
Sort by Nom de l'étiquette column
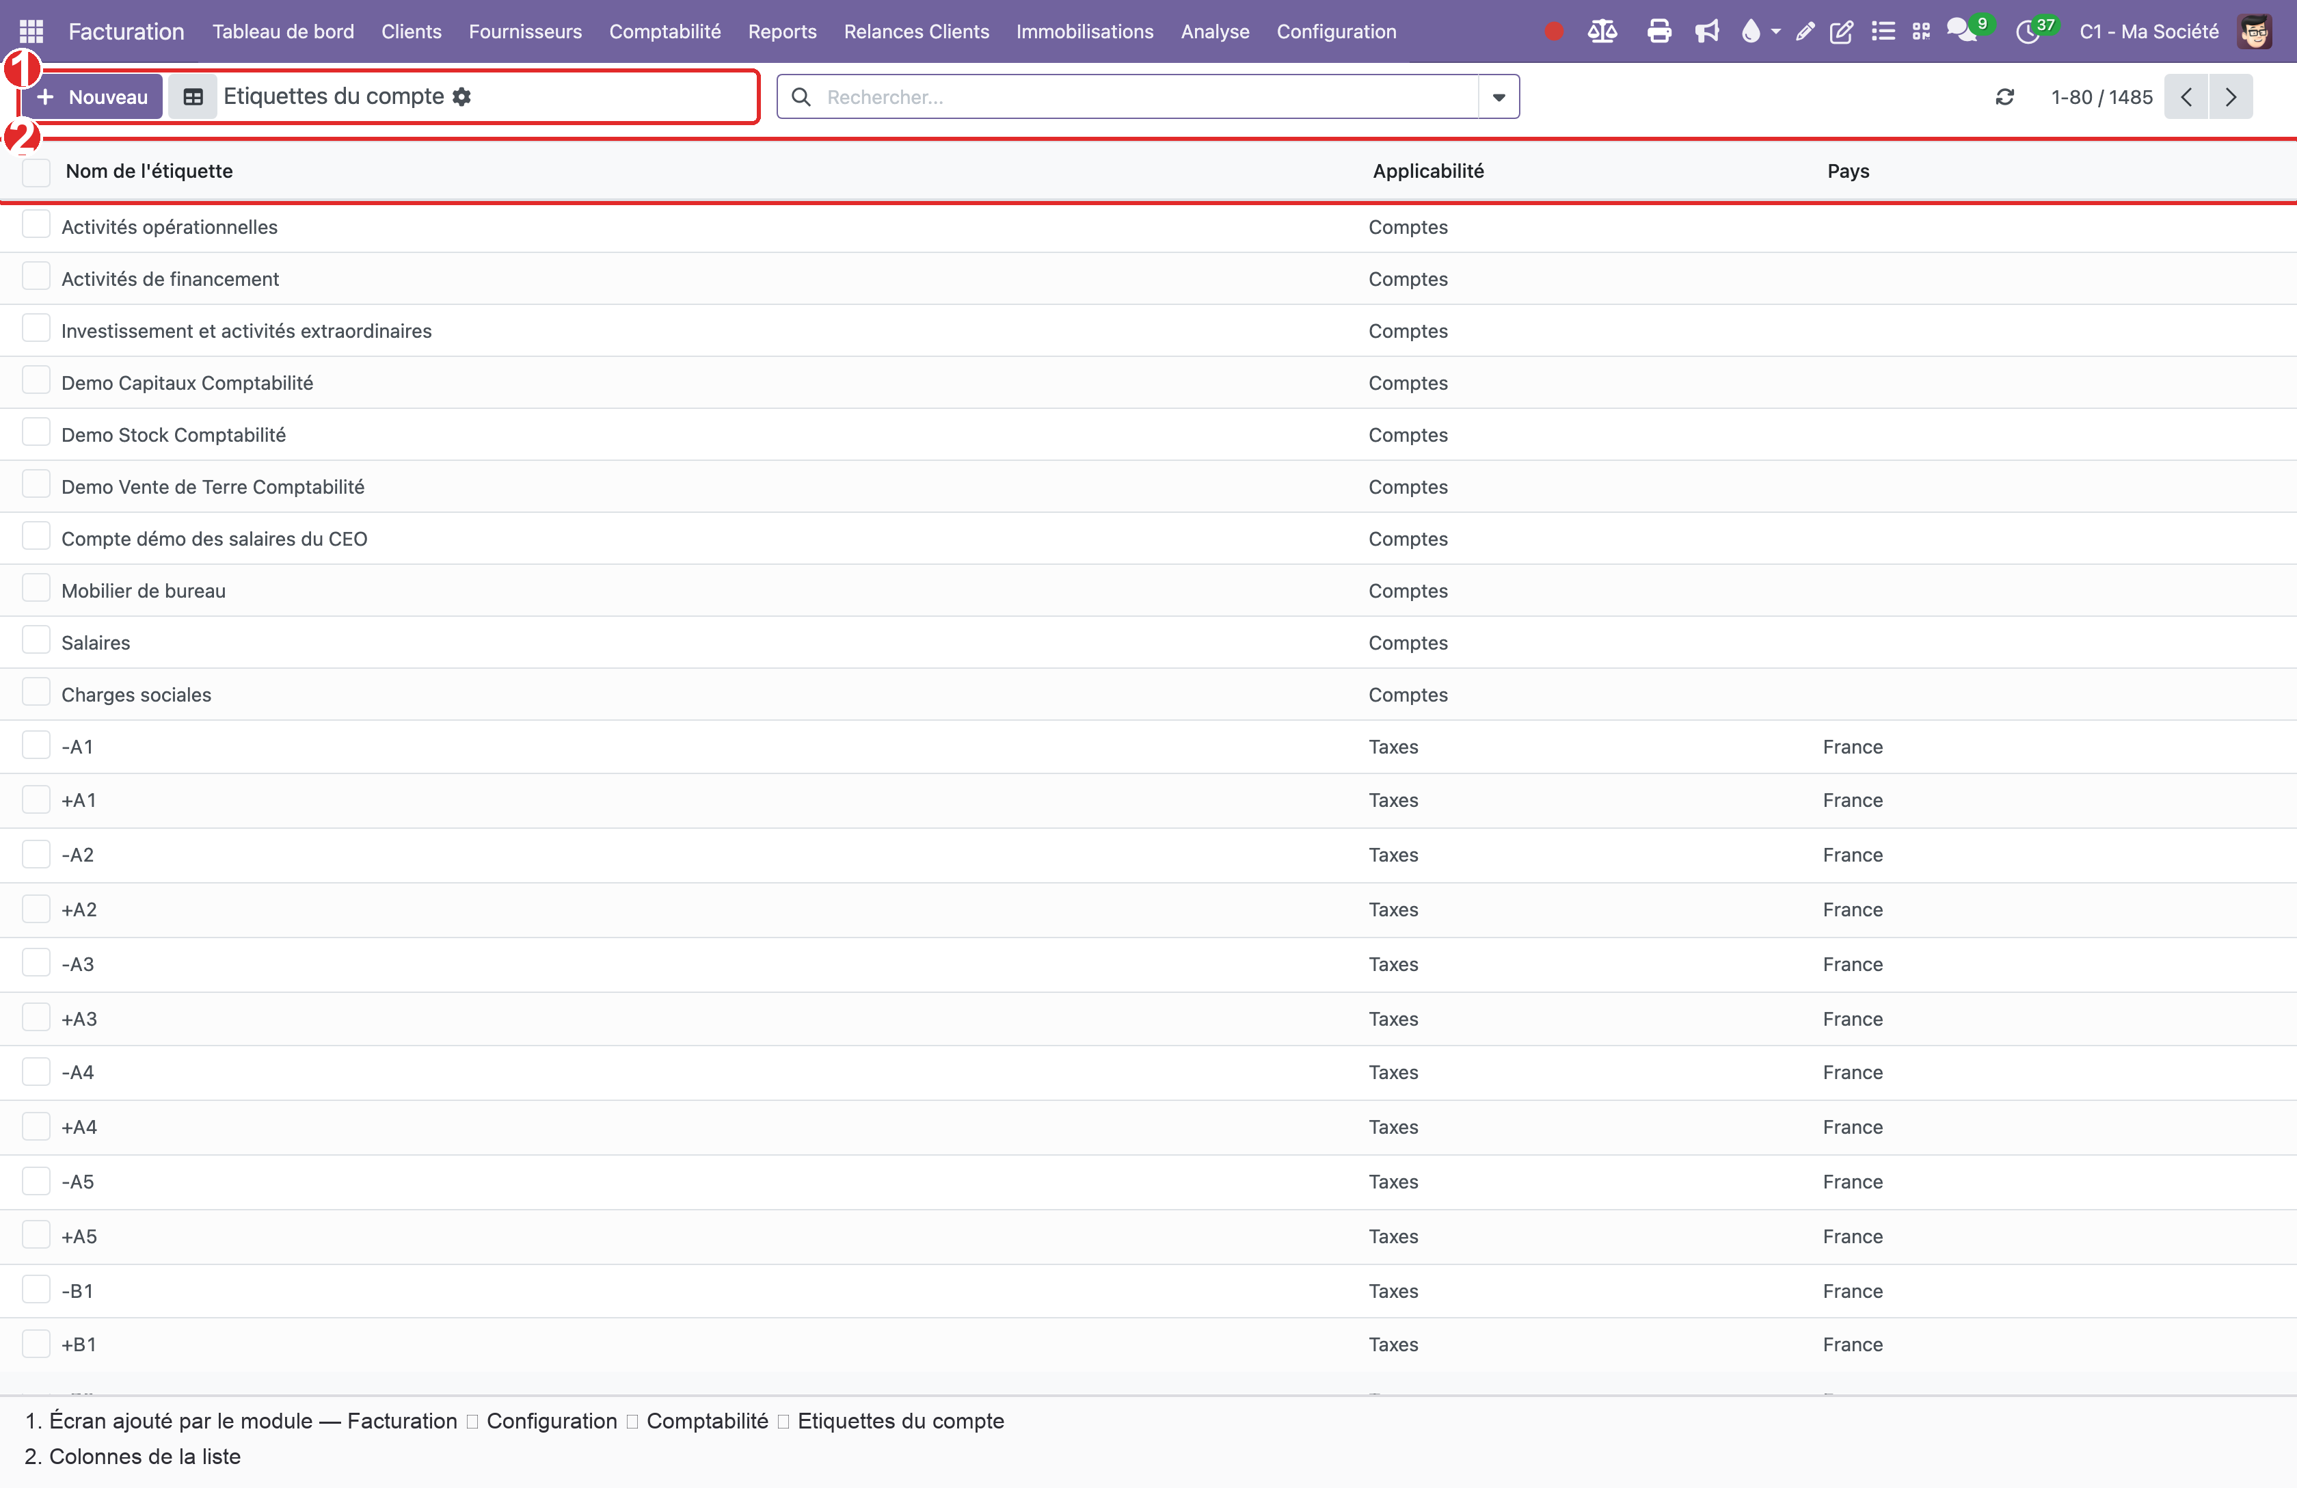pos(148,171)
